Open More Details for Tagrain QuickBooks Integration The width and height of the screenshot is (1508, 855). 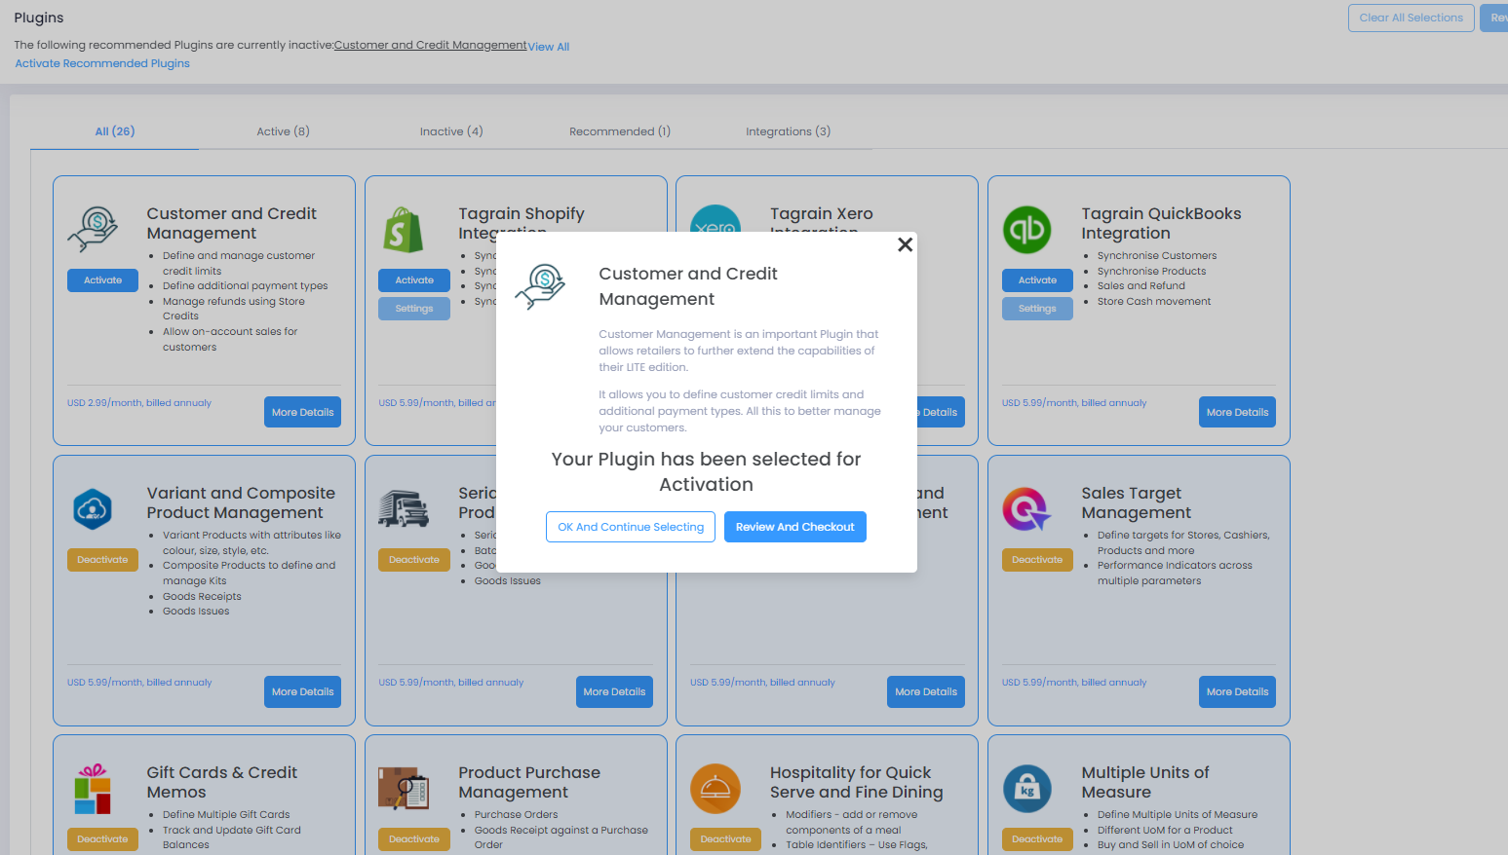[x=1237, y=412]
